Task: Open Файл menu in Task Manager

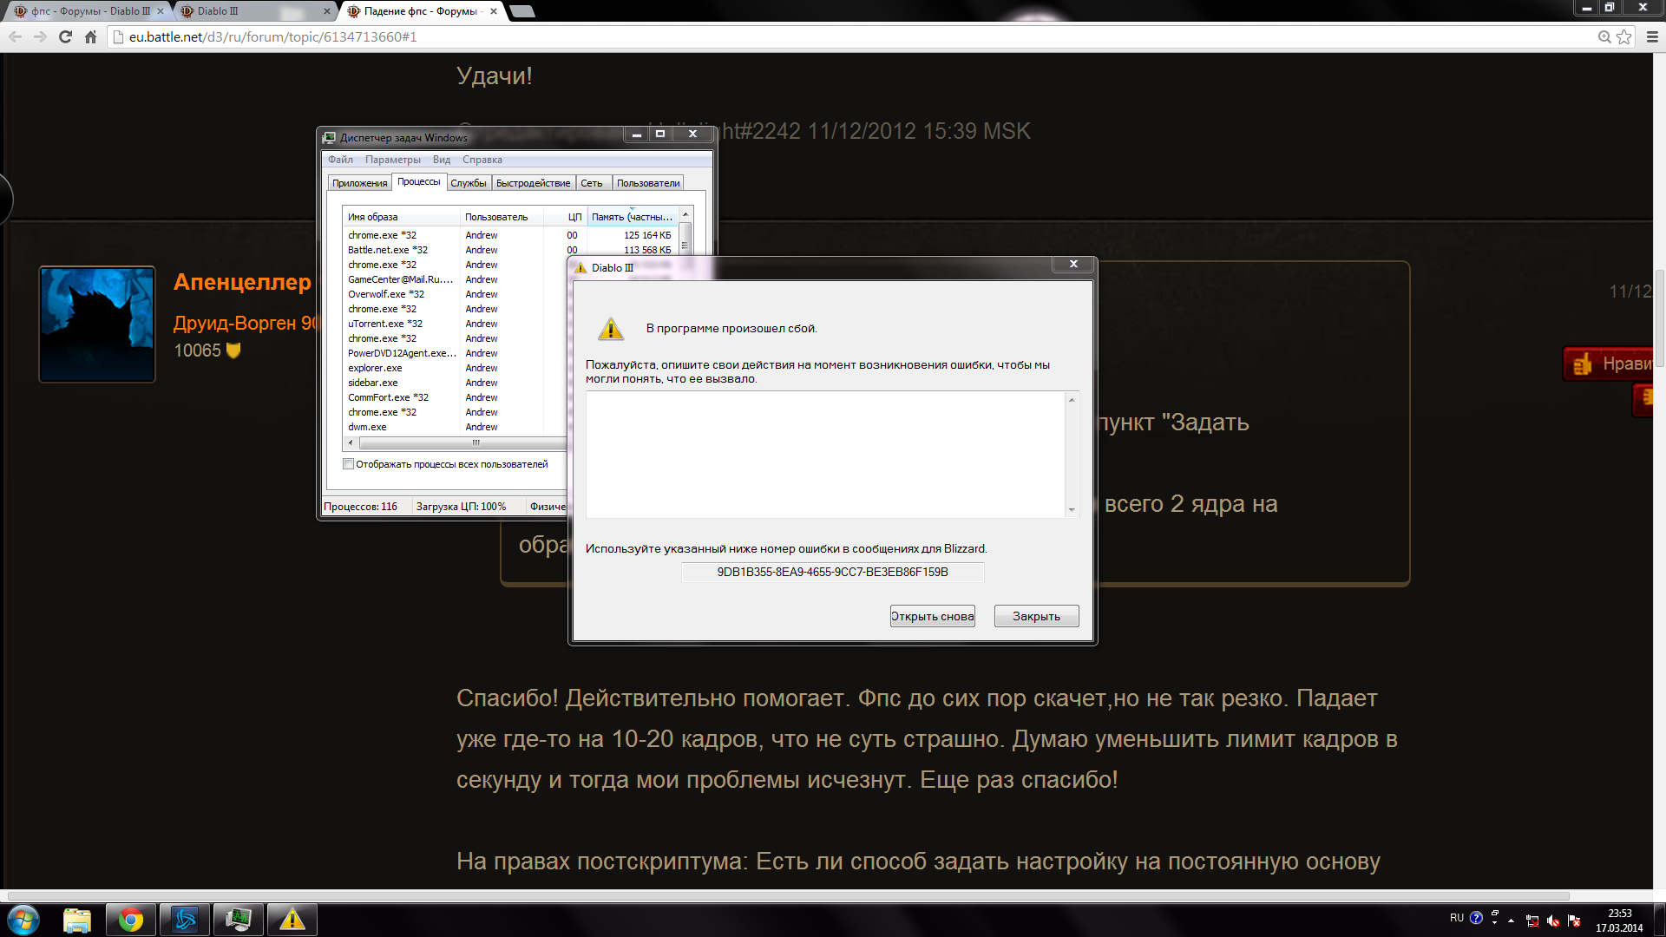Action: coord(340,160)
